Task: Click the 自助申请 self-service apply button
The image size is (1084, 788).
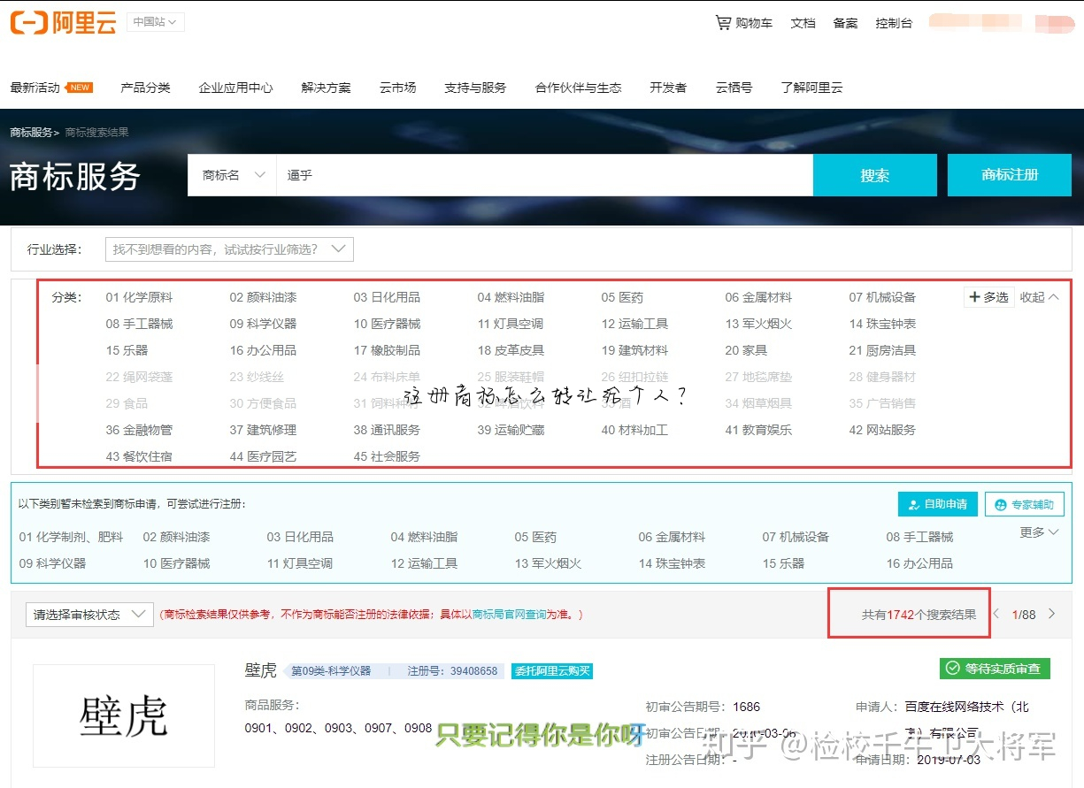Action: [x=938, y=504]
